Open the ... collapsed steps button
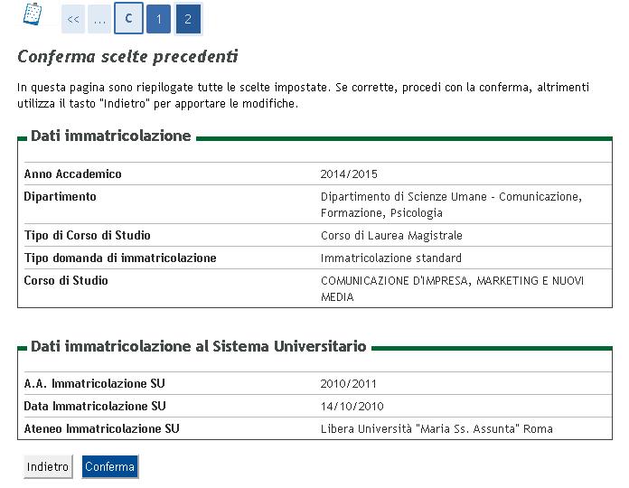Screen dimensions: 629x488 click(x=99, y=19)
